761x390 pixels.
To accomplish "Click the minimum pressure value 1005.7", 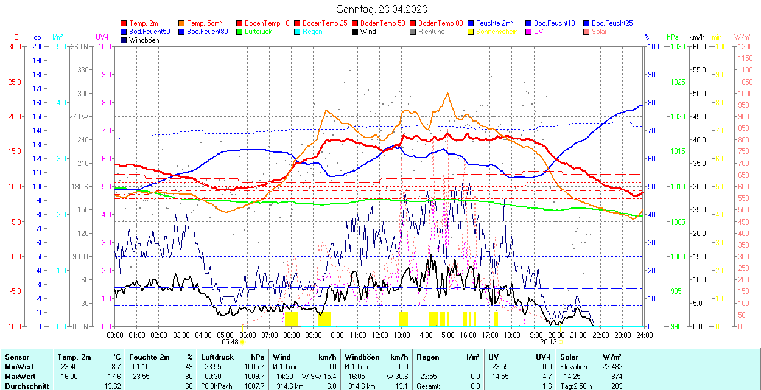I will coord(254,367).
